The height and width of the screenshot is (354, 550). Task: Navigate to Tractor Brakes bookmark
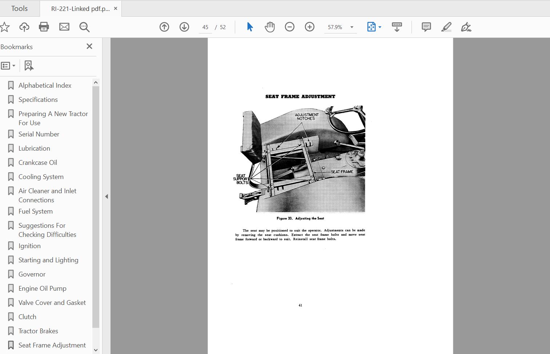[38, 331]
